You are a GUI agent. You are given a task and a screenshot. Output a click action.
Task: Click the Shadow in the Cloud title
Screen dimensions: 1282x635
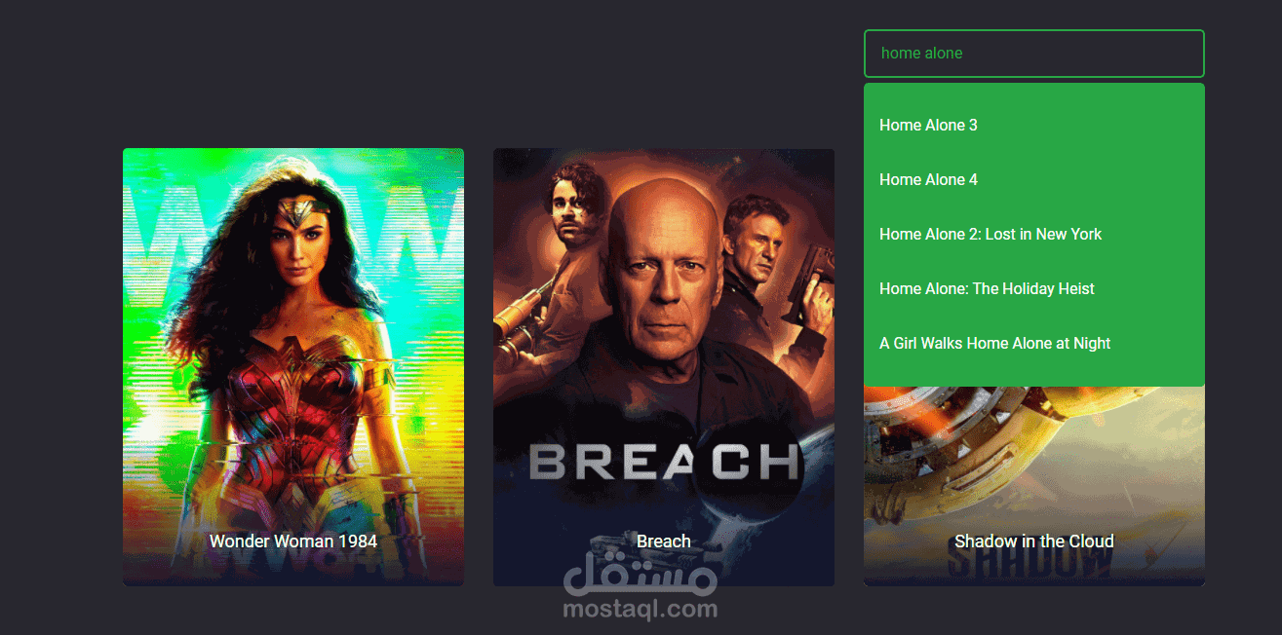tap(1034, 542)
